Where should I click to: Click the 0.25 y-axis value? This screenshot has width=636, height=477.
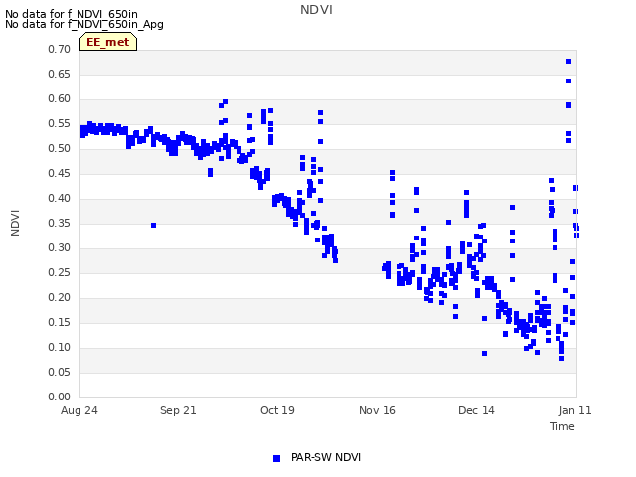[60, 272]
